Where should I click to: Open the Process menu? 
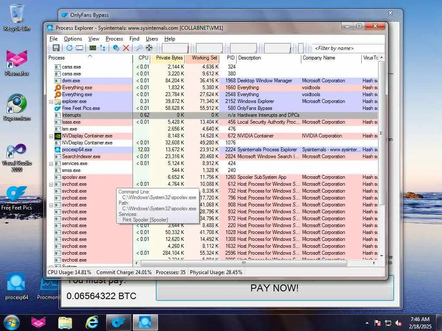coord(114,39)
